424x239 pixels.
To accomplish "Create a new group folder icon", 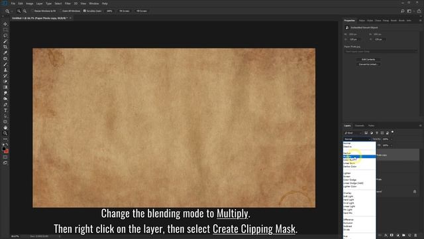I will coord(403,235).
